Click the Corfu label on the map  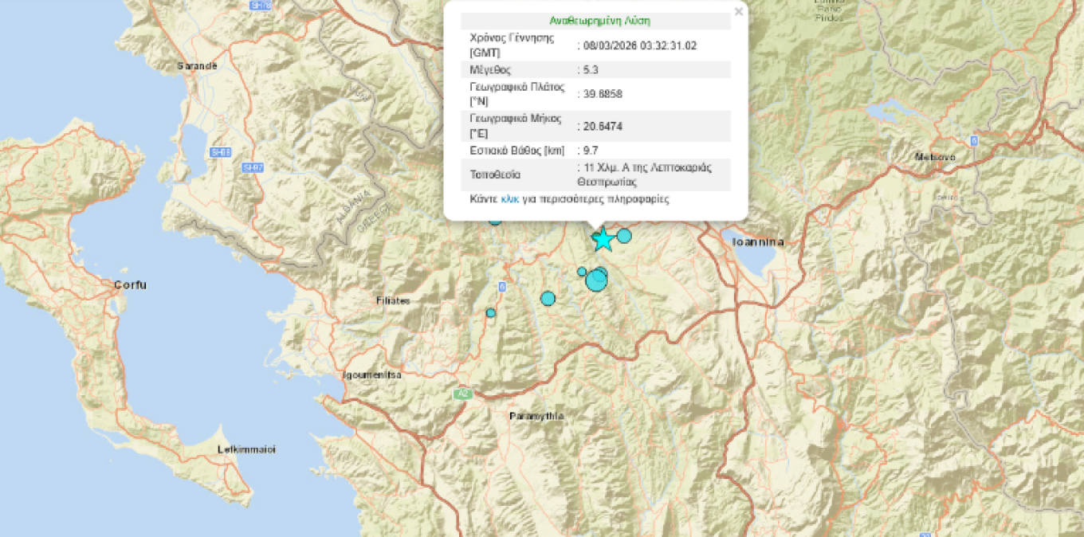[131, 285]
